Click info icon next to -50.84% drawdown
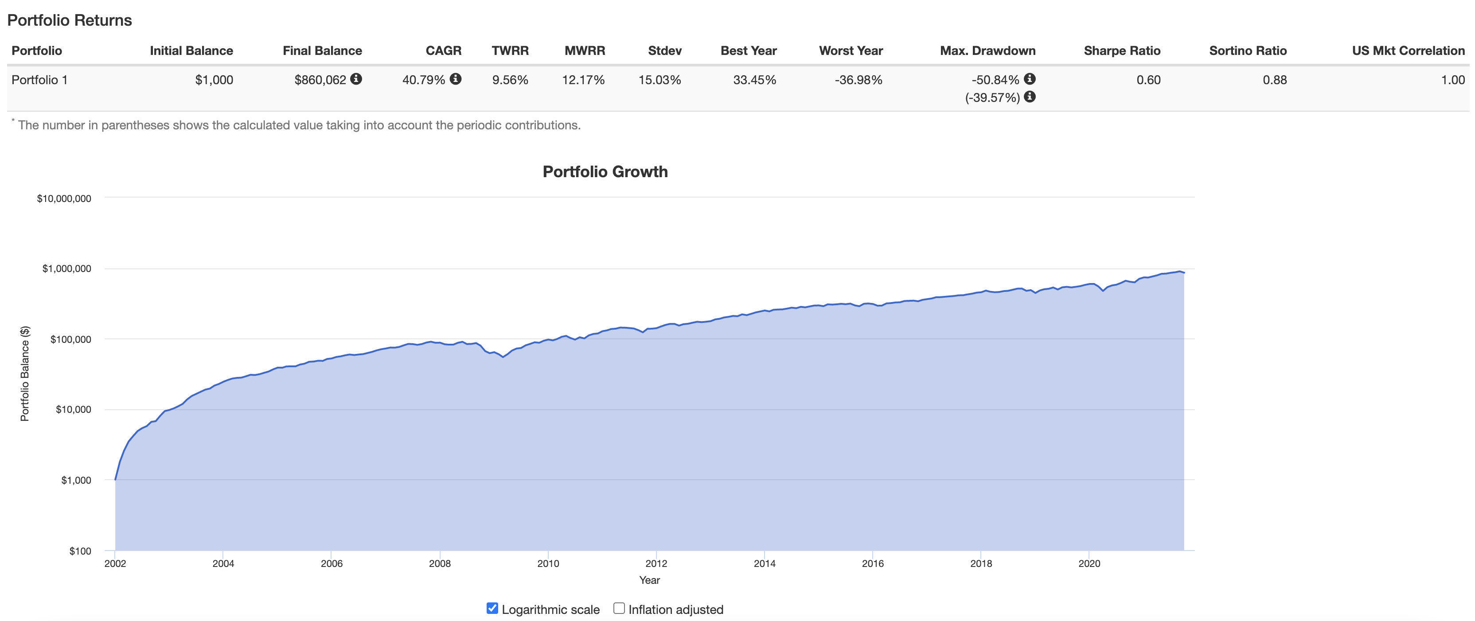Image resolution: width=1475 pixels, height=621 pixels. click(x=1030, y=79)
